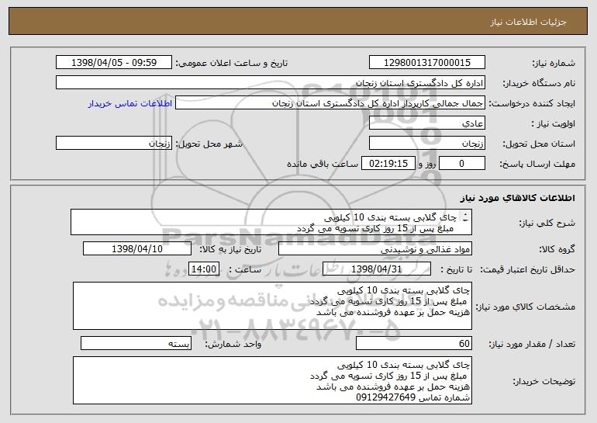
Task: Click the remaining days field showing 0
Action: pos(462,164)
